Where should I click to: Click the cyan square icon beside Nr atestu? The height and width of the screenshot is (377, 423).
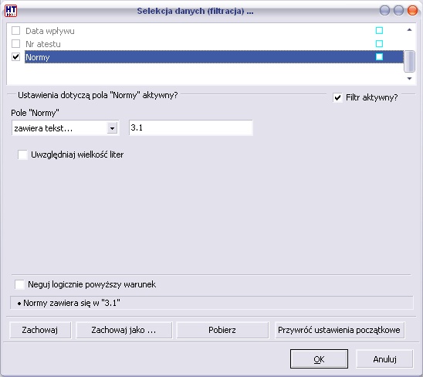tap(379, 43)
